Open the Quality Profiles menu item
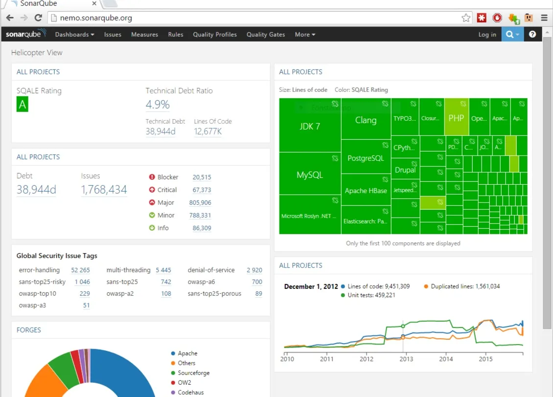The image size is (553, 397). [x=215, y=34]
